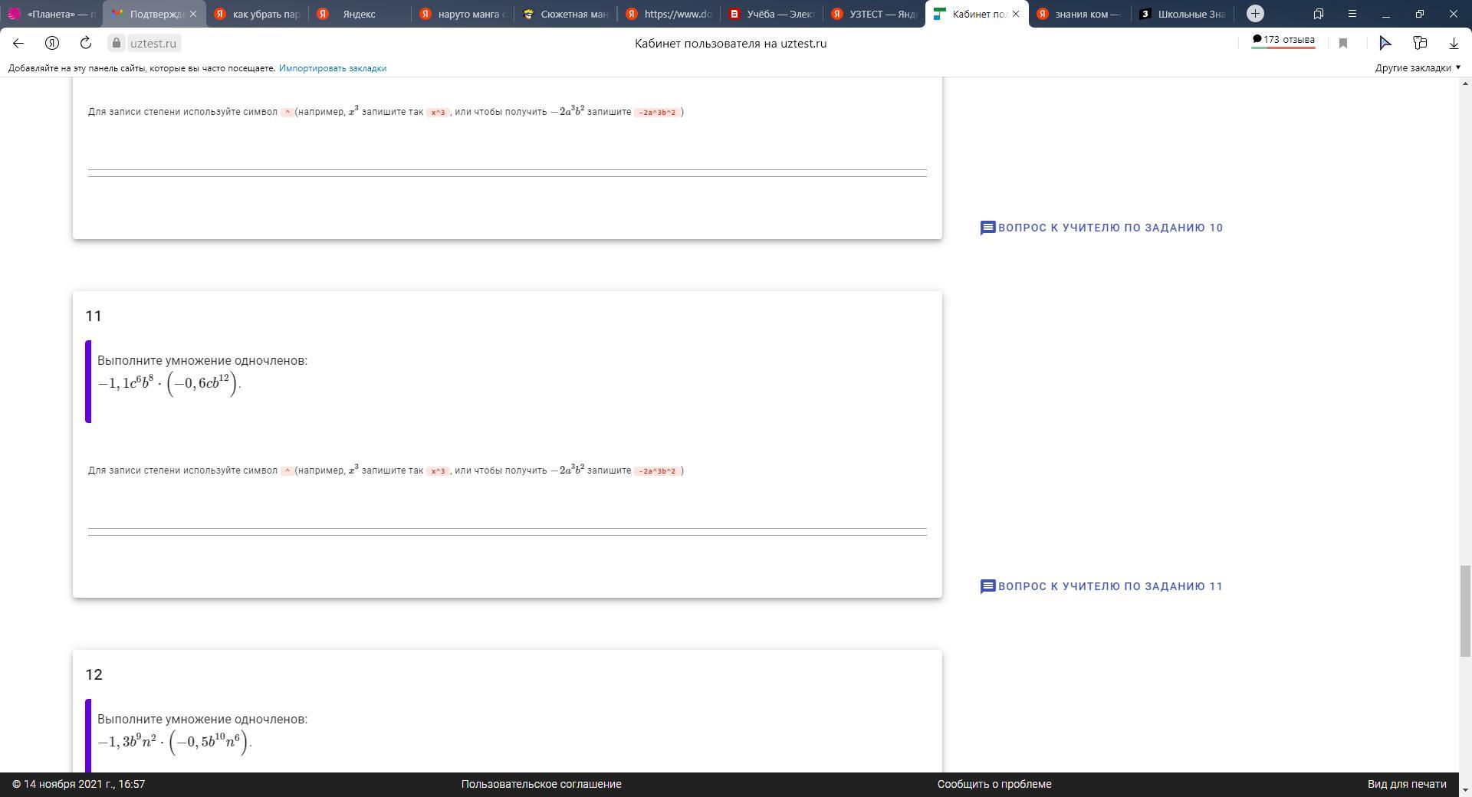
Task: Open the collections icon in the toolbar
Action: 1420,44
